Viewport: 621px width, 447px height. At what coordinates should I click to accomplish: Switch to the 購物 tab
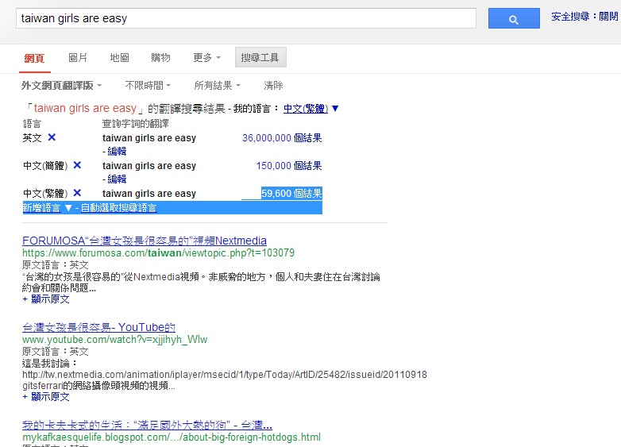[160, 58]
